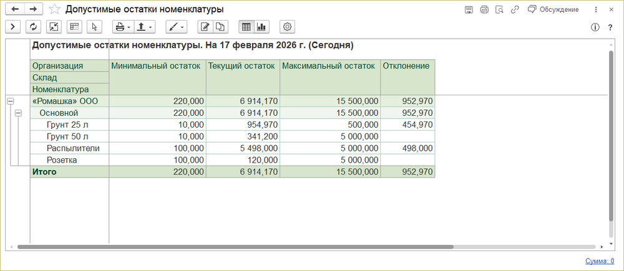Click the Отклонение column header
This screenshot has height=271, width=624.
[407, 77]
